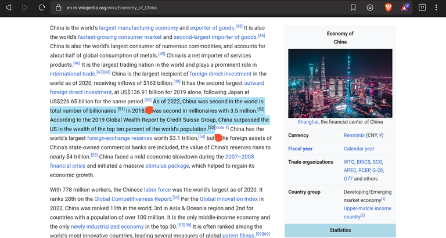Open the 'largest manufacturing economy' link
Screen dimensions: 446x238
point(139,28)
